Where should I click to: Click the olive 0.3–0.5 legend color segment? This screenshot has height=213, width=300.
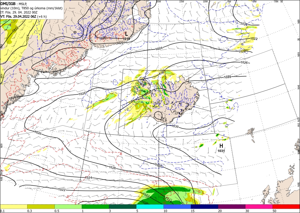pyautogui.click(x=41, y=206)
